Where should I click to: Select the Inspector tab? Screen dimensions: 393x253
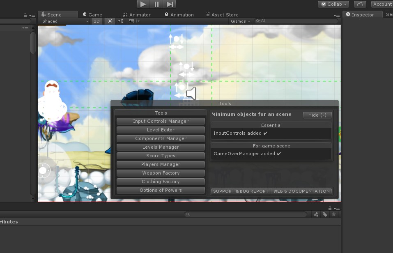[x=363, y=14]
